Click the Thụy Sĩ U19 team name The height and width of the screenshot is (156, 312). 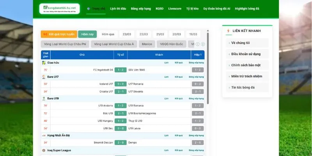tap(135, 121)
